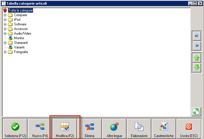The image size is (204, 139).
Task: Move category up with green arrow
Action: click(x=197, y=58)
